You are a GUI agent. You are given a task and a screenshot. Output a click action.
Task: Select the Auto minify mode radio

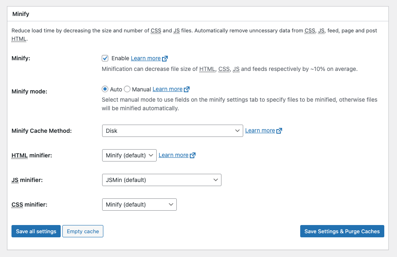[x=105, y=89]
